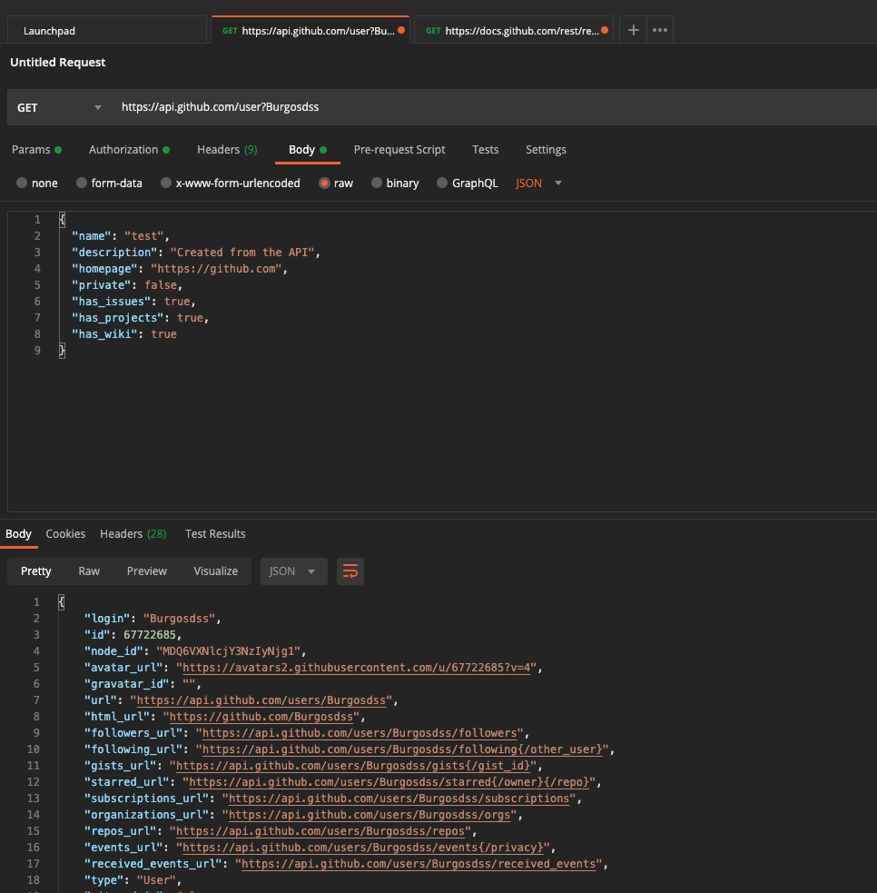Image resolution: width=877 pixels, height=893 pixels.
Task: Toggle the response word-wrap icon
Action: point(350,571)
